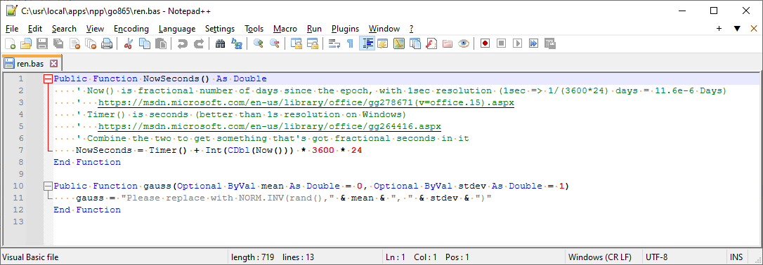Viewport: 763px width, 265px height.
Task: Open the Tools menu
Action: point(254,29)
